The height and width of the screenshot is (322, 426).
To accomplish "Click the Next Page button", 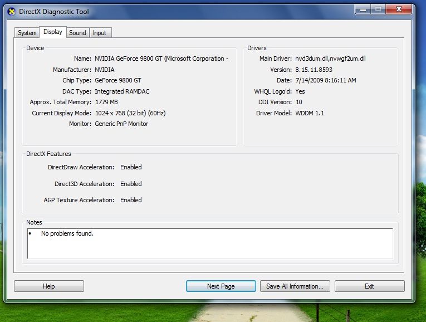I will 221,286.
